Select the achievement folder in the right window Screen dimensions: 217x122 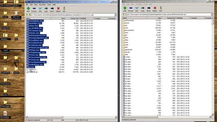[x=130, y=20]
